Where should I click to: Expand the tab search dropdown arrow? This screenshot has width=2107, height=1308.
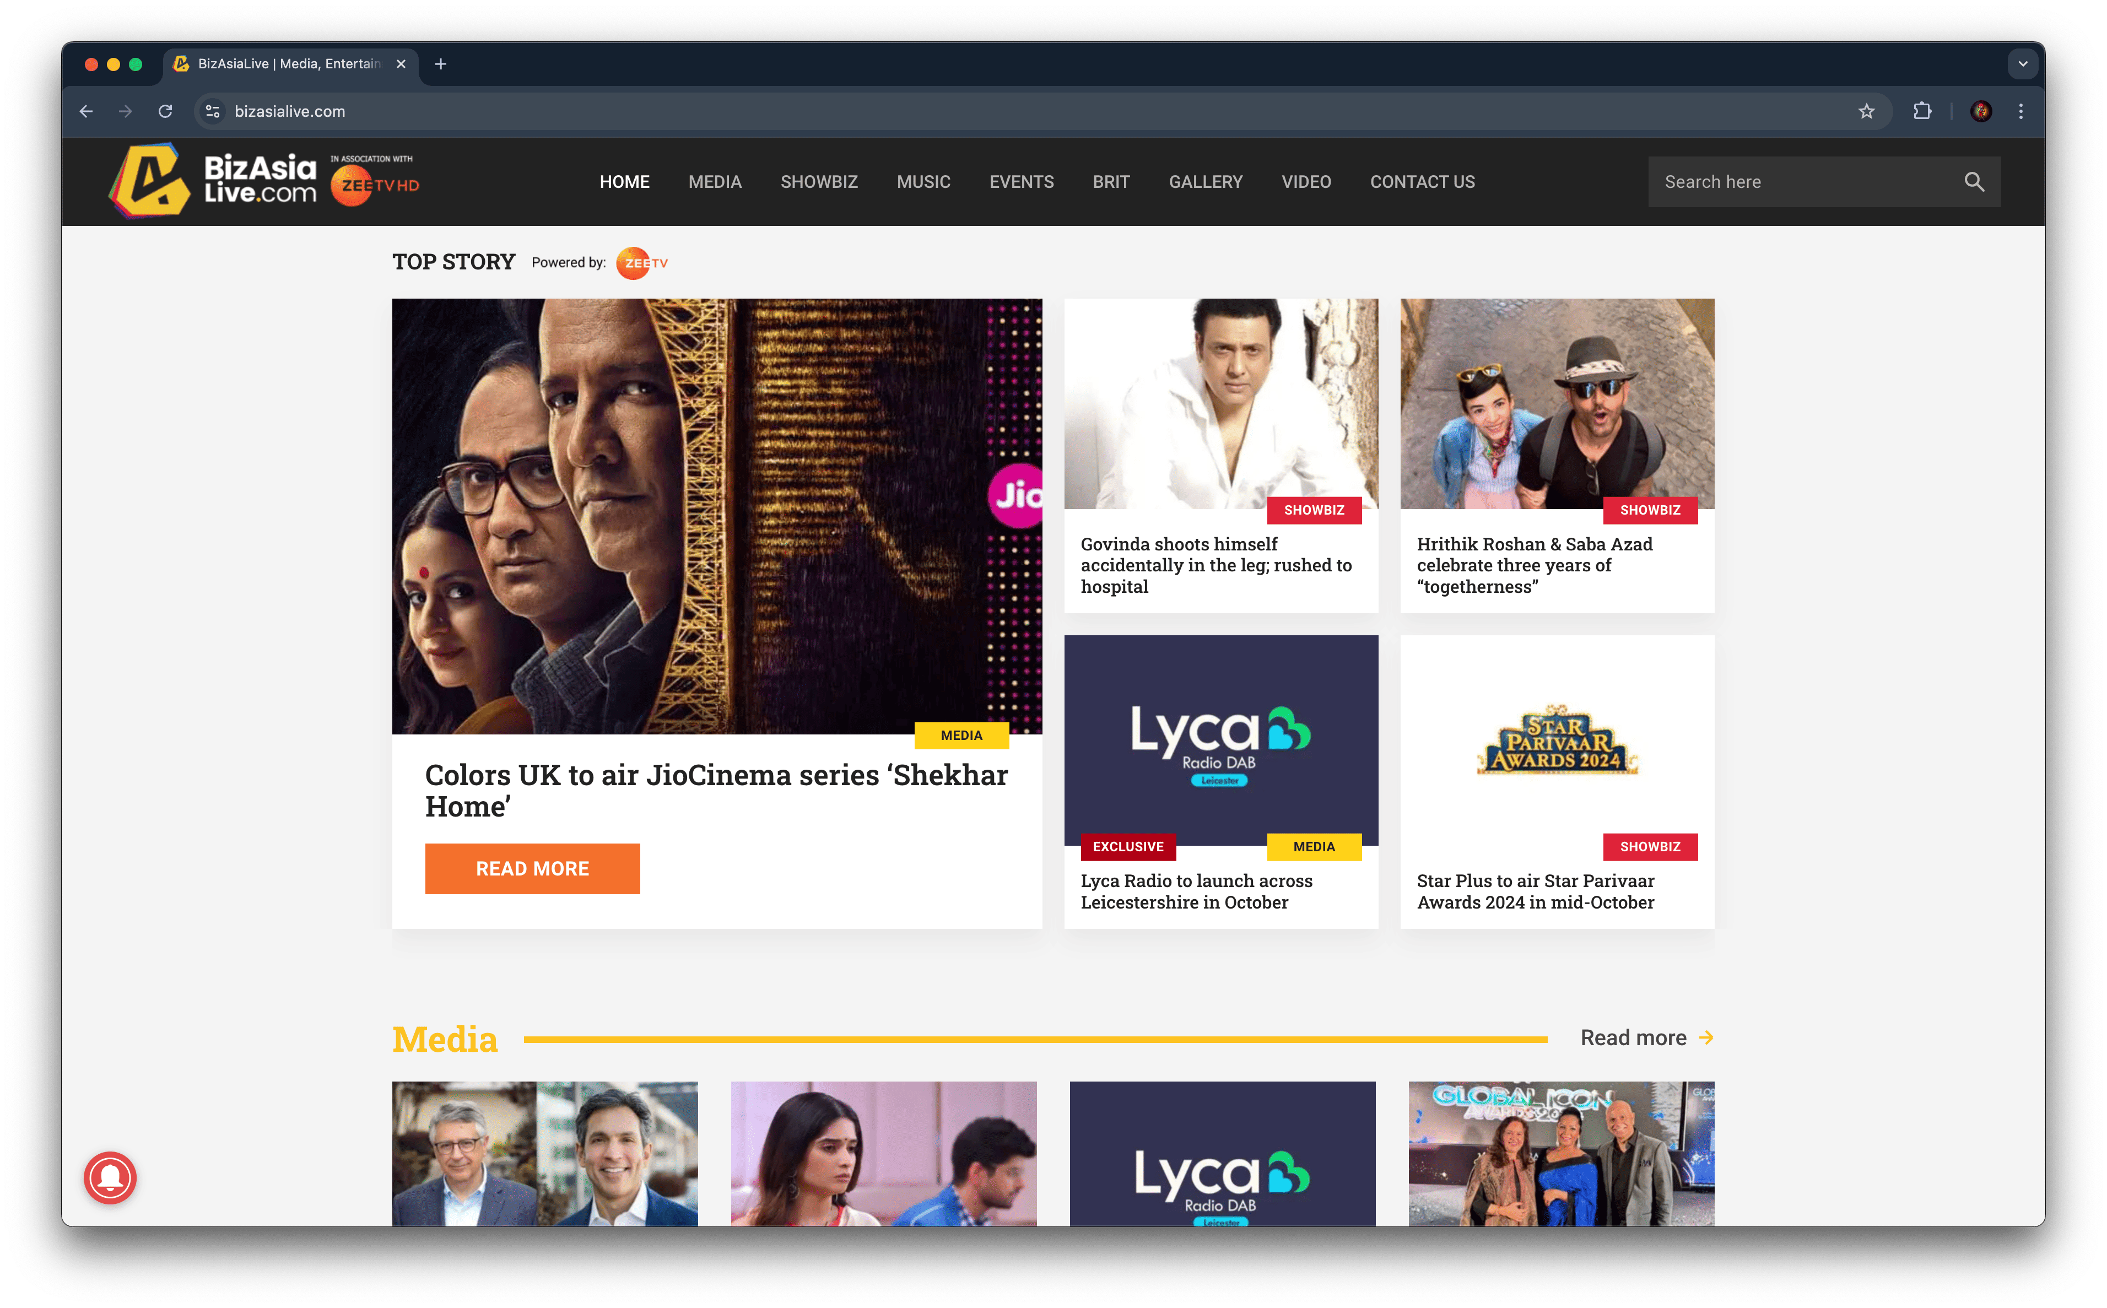pos(2022,64)
